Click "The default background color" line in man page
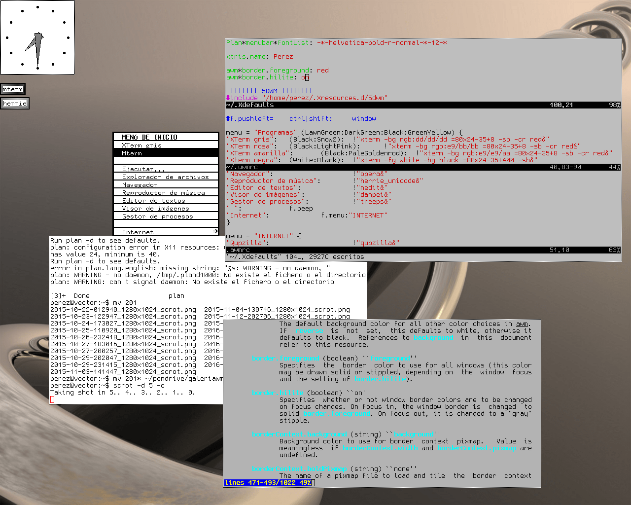631x505 pixels. [x=406, y=324]
